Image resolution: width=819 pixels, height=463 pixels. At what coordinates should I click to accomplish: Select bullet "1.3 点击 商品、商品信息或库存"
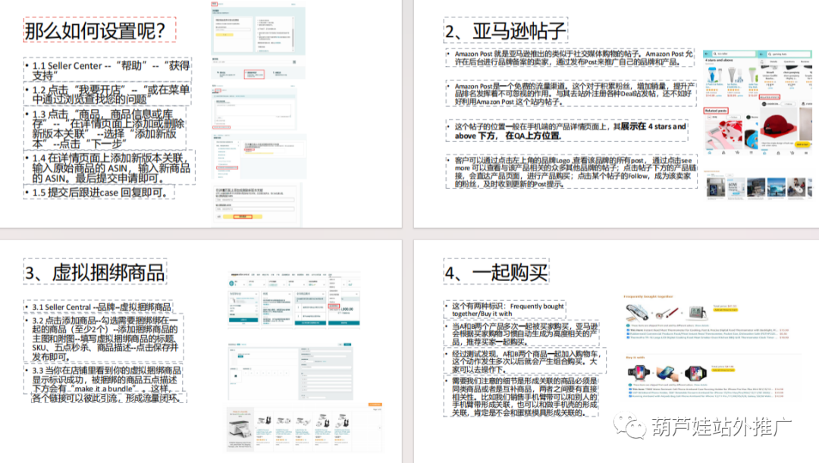[105, 128]
